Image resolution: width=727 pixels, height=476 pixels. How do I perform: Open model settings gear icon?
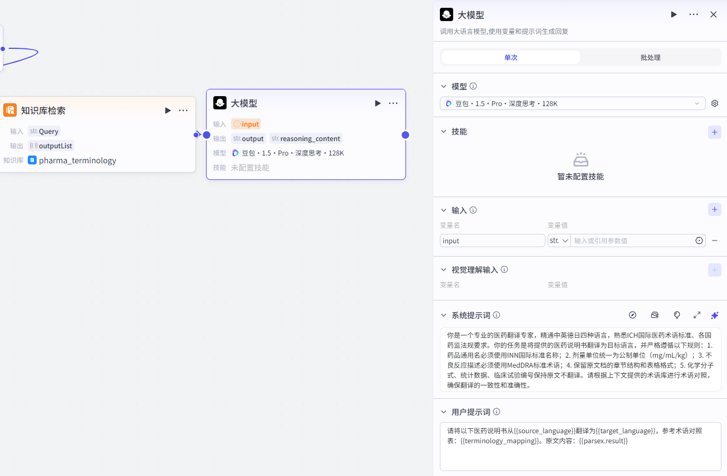pyautogui.click(x=715, y=103)
